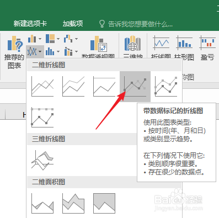Screen dimensions: 219x218
Task: Click the line chart icon in ribbon
Action: [x=32, y=51]
